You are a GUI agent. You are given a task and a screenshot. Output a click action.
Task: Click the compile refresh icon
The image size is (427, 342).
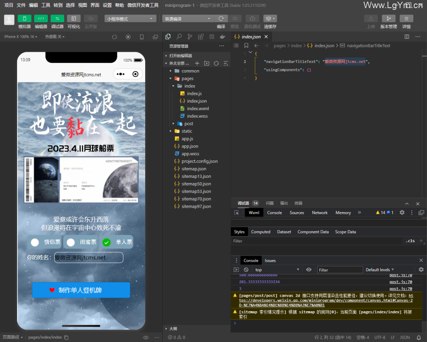tap(221, 18)
